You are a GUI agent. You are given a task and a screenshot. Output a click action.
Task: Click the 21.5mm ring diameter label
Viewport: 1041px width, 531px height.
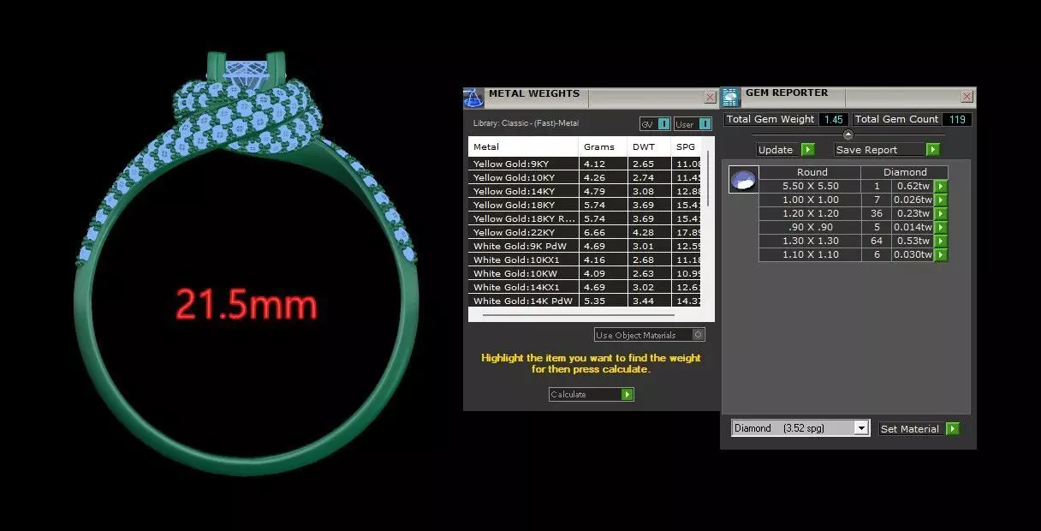(247, 304)
